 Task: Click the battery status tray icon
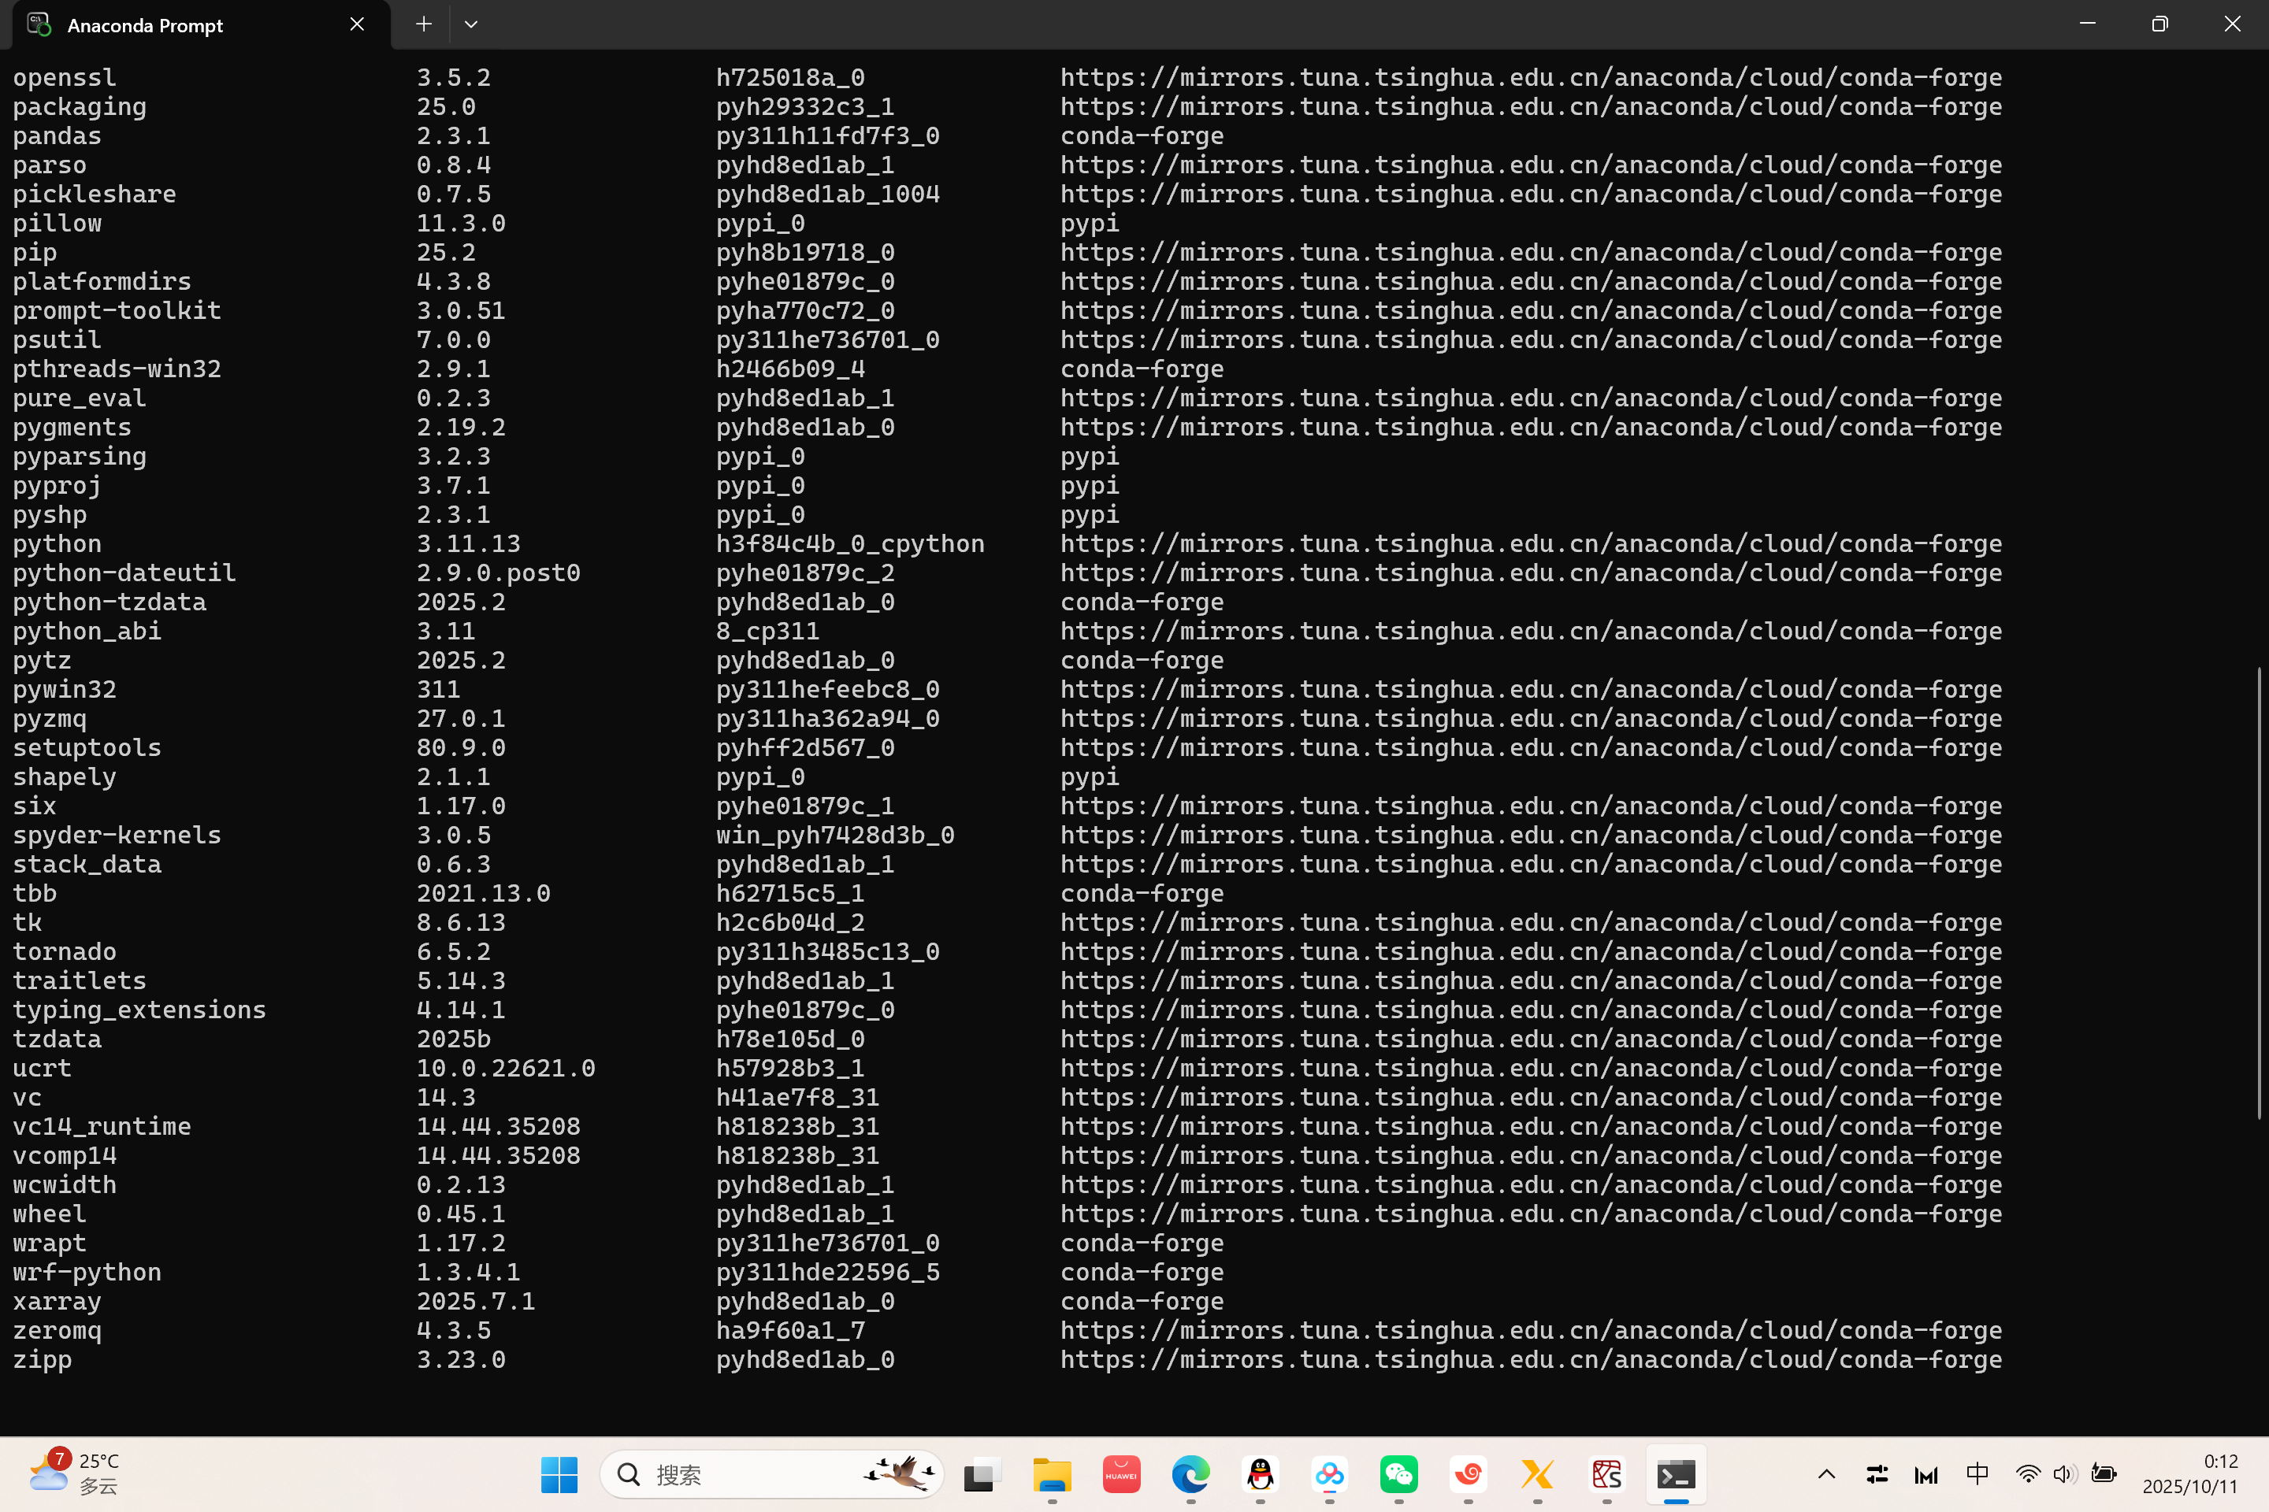tap(2103, 1474)
